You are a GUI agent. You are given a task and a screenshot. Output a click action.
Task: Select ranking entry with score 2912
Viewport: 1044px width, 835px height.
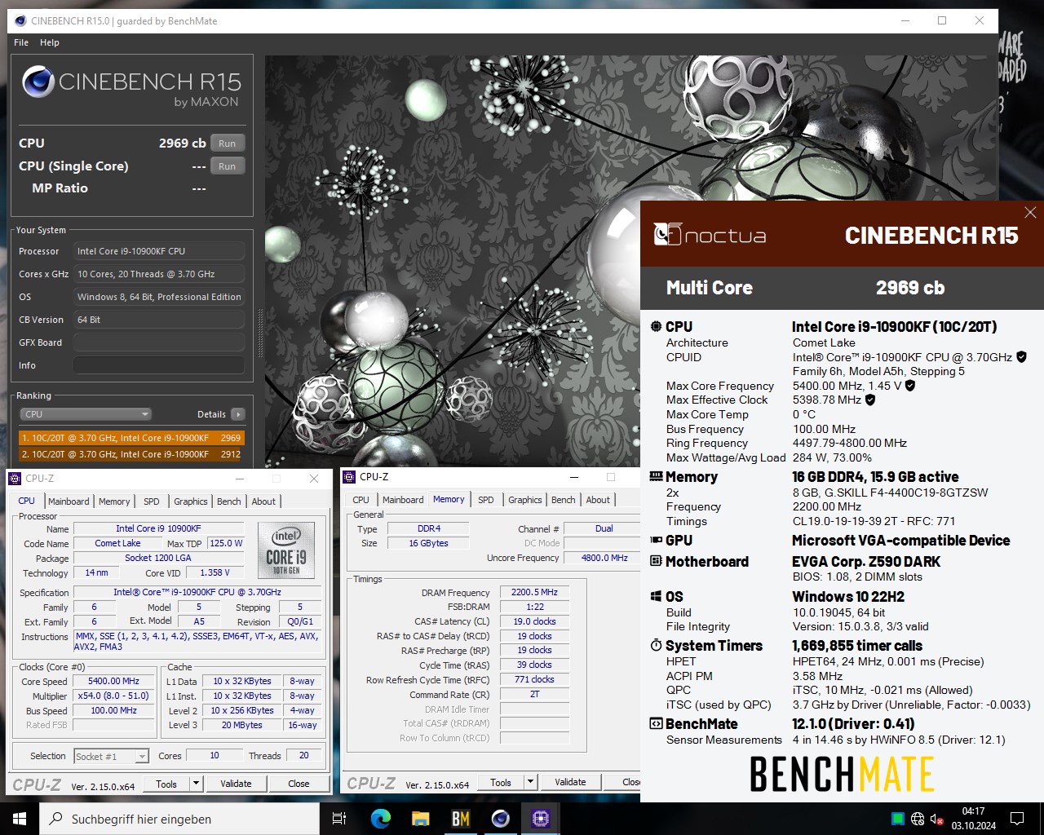(131, 454)
